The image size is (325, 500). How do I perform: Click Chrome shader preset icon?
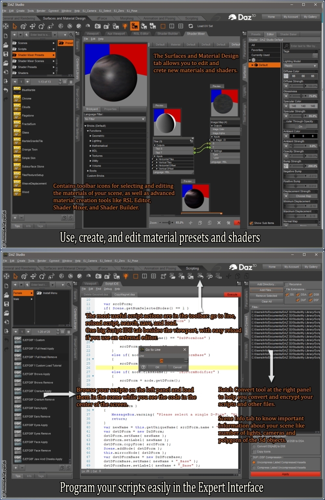pos(17,98)
